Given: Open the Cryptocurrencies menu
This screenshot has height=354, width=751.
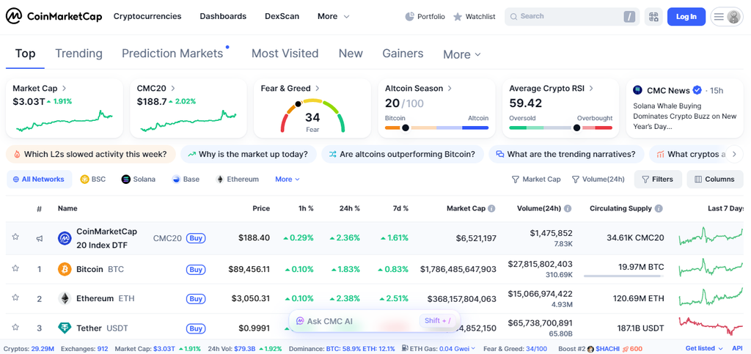Looking at the screenshot, I should (x=147, y=16).
